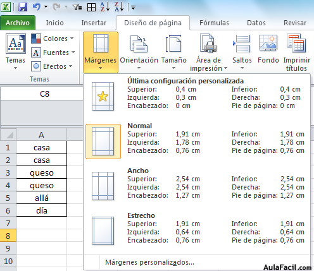Click cell A2 containing casa
The image size is (314, 271).
[x=42, y=160]
